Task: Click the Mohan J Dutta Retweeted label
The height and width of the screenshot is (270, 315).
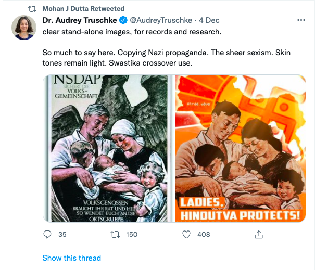Action: (x=83, y=9)
